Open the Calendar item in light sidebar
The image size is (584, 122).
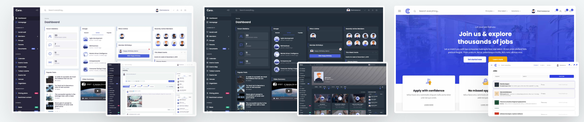pos(21,59)
